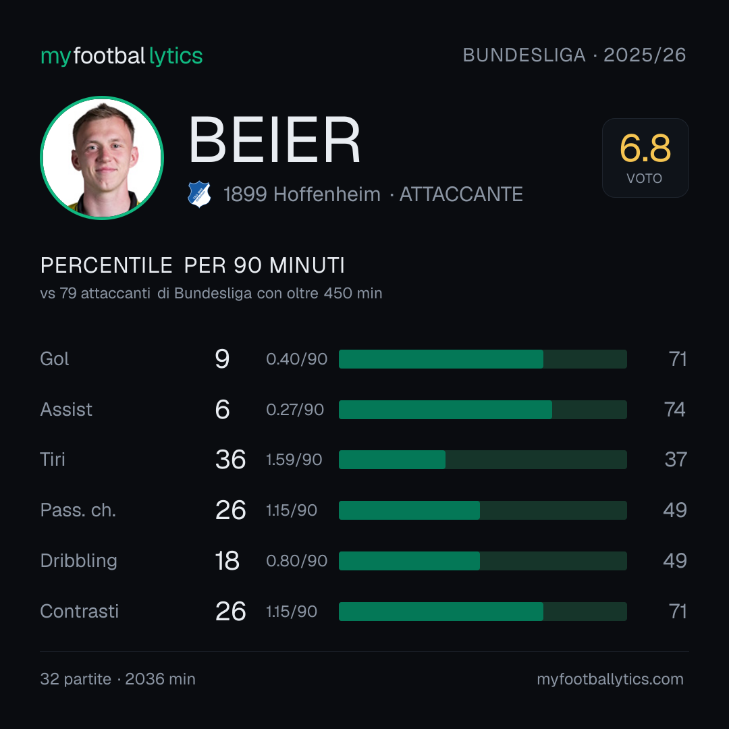The width and height of the screenshot is (729, 729).
Task: Open the myfootballytics.com footer link
Action: [x=610, y=679]
